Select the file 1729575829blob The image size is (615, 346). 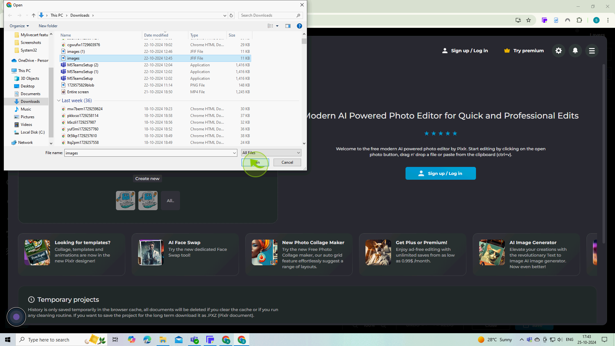click(x=155, y=85)
